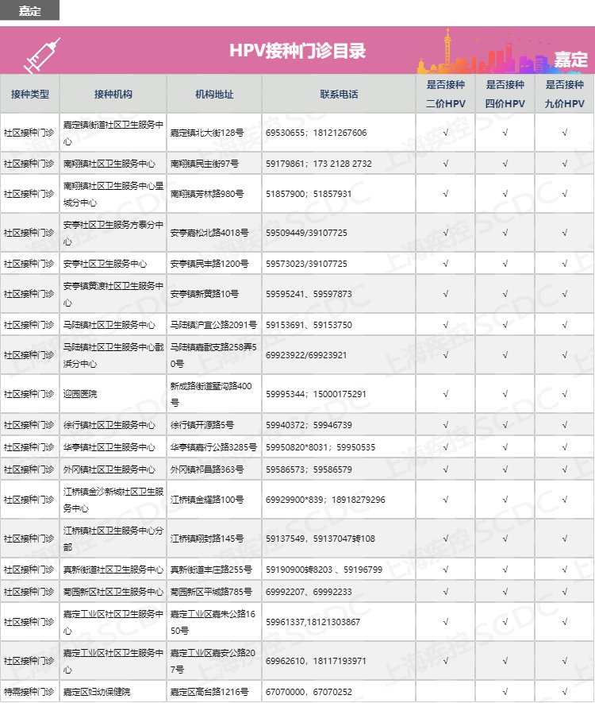Click the 特需接种门诊 type cell

coord(29,692)
